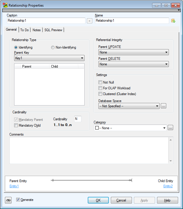Open the Entity1 parent entity link
183x209 pixels.
[14, 186]
